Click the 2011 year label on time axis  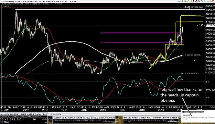pos(7,110)
